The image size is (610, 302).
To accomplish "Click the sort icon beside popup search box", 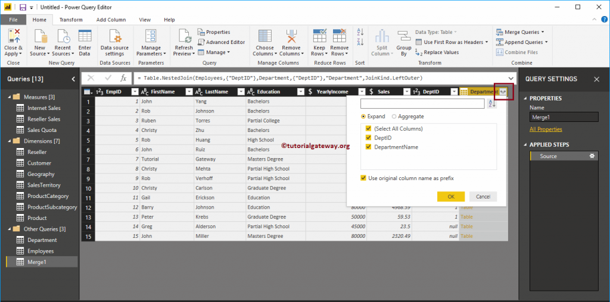I will pos(492,103).
